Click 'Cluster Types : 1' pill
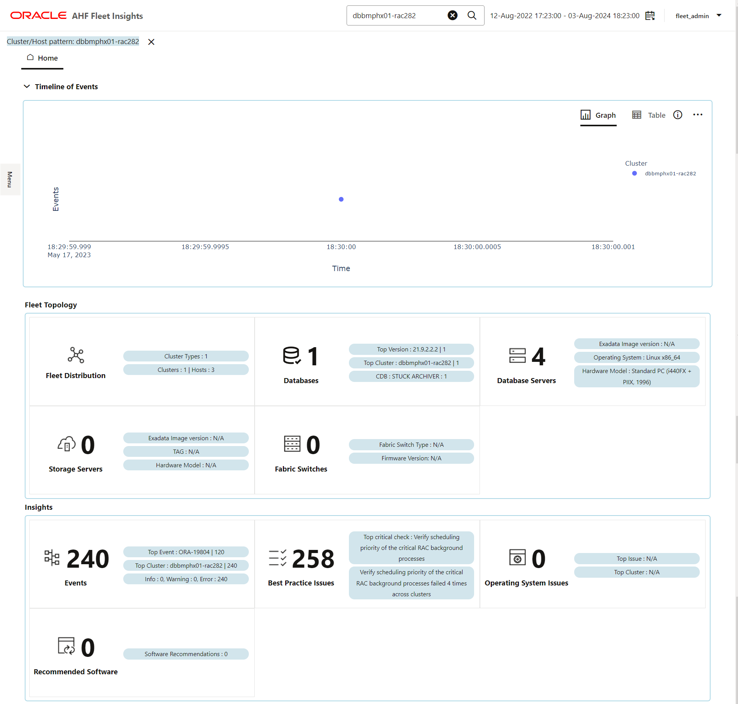738x704 pixels. (186, 356)
